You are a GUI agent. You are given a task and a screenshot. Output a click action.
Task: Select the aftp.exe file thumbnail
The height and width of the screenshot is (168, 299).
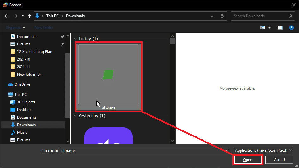tap(108, 75)
